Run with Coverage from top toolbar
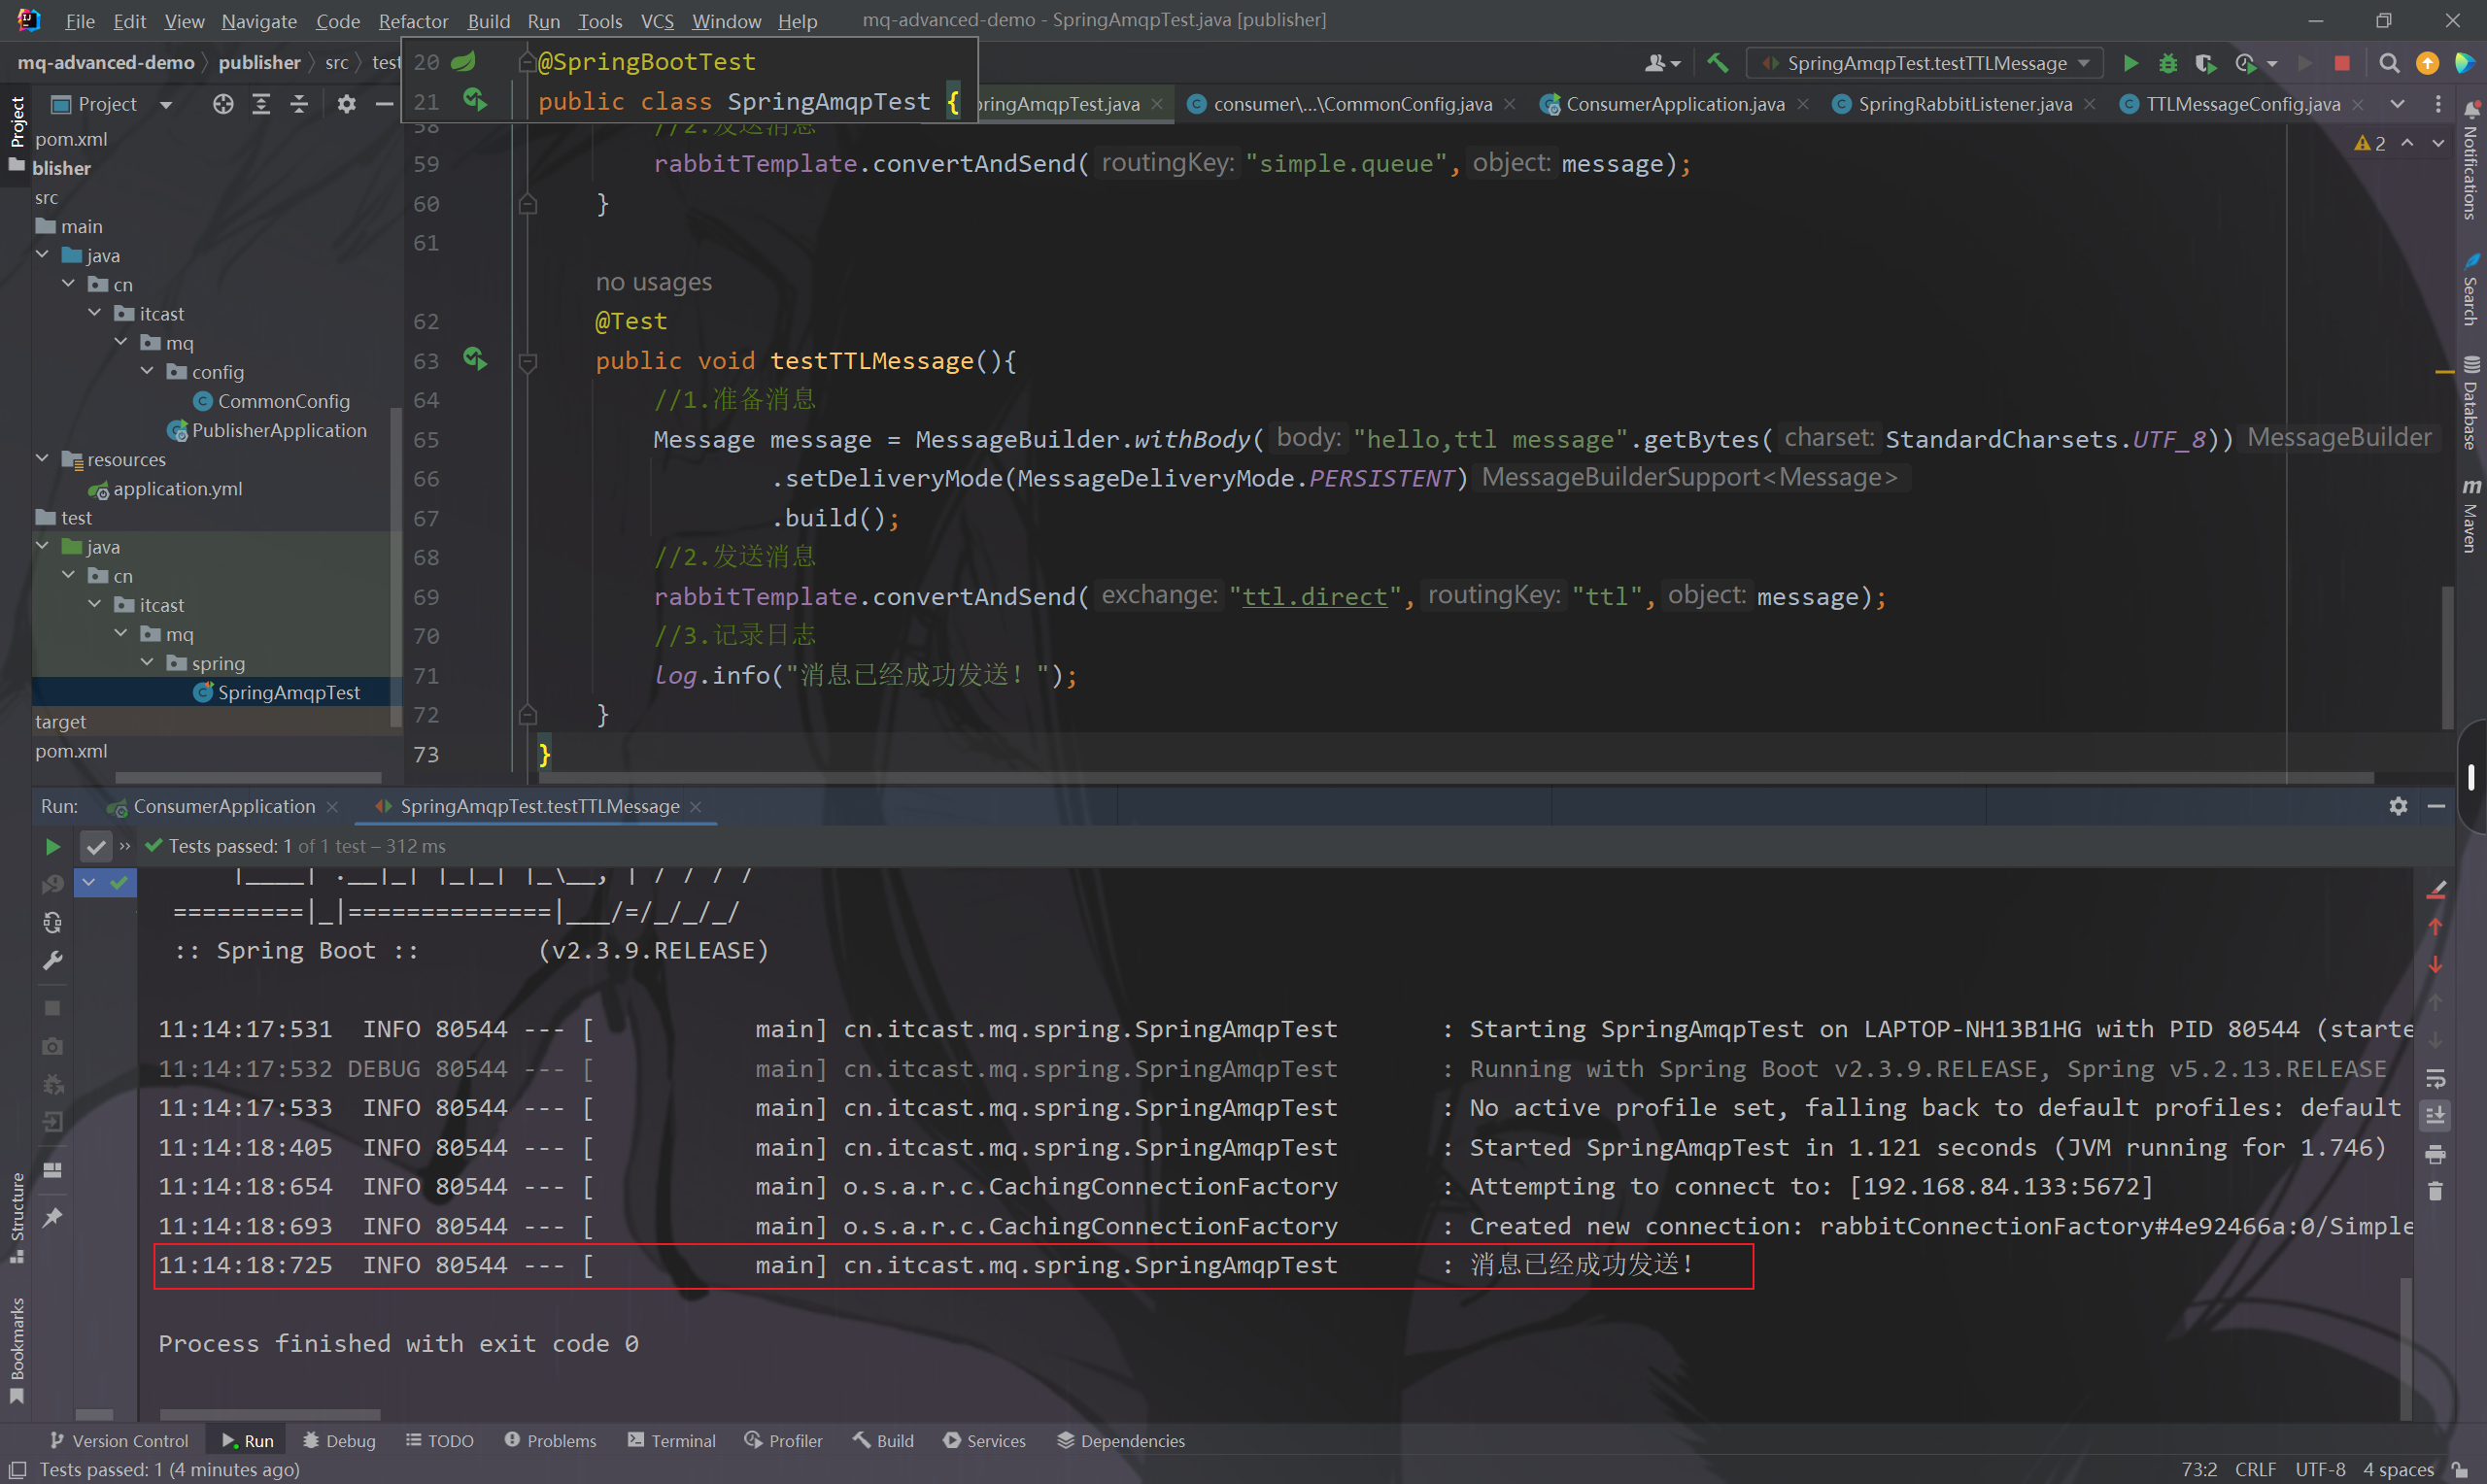The width and height of the screenshot is (2487, 1484). [x=2205, y=63]
